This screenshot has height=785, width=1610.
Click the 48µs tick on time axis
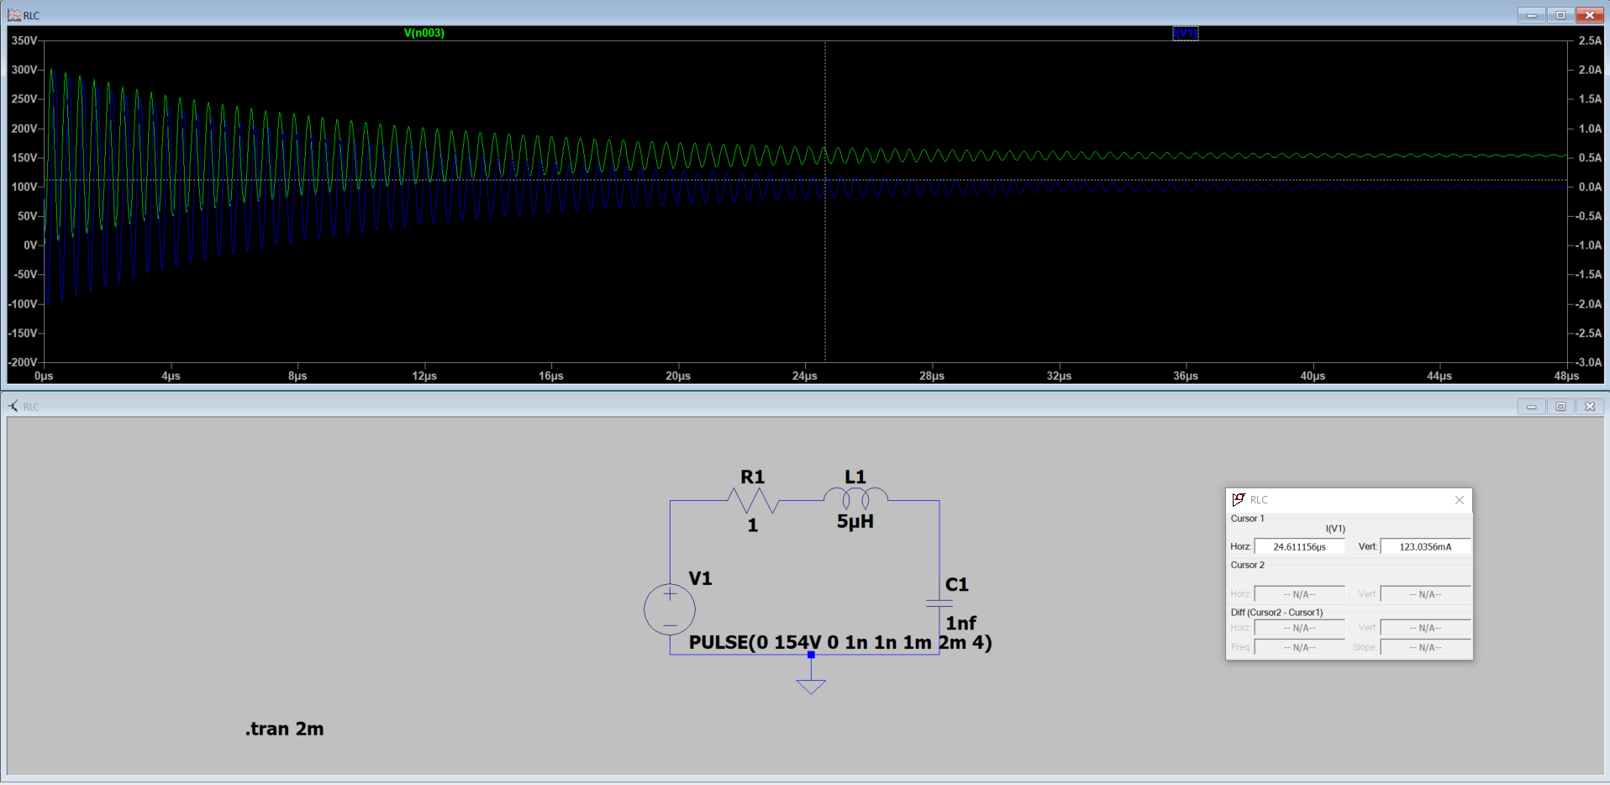coord(1566,376)
